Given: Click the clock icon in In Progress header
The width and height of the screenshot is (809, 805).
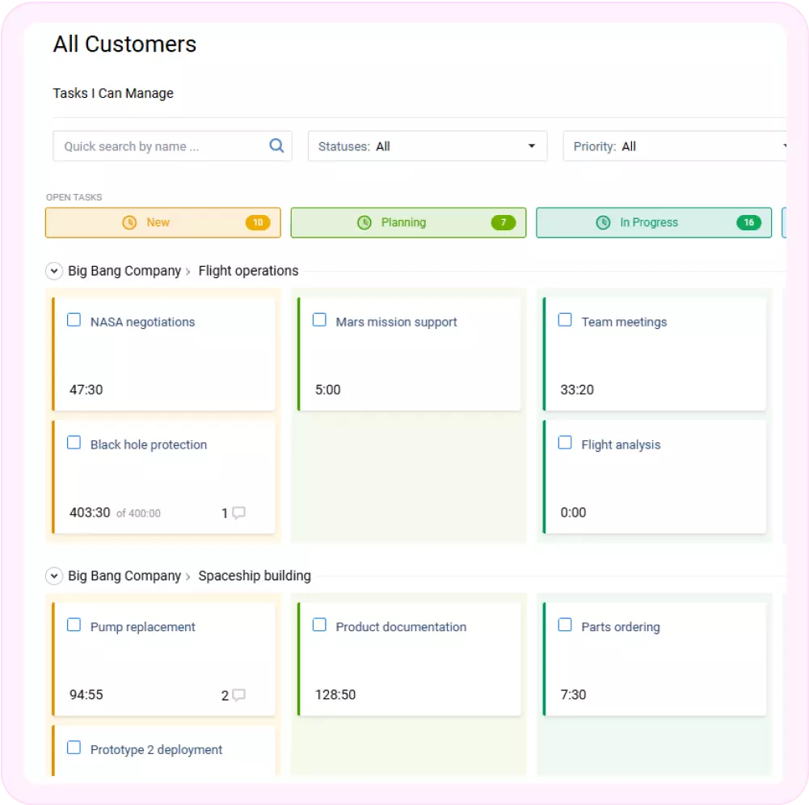Looking at the screenshot, I should coord(603,222).
